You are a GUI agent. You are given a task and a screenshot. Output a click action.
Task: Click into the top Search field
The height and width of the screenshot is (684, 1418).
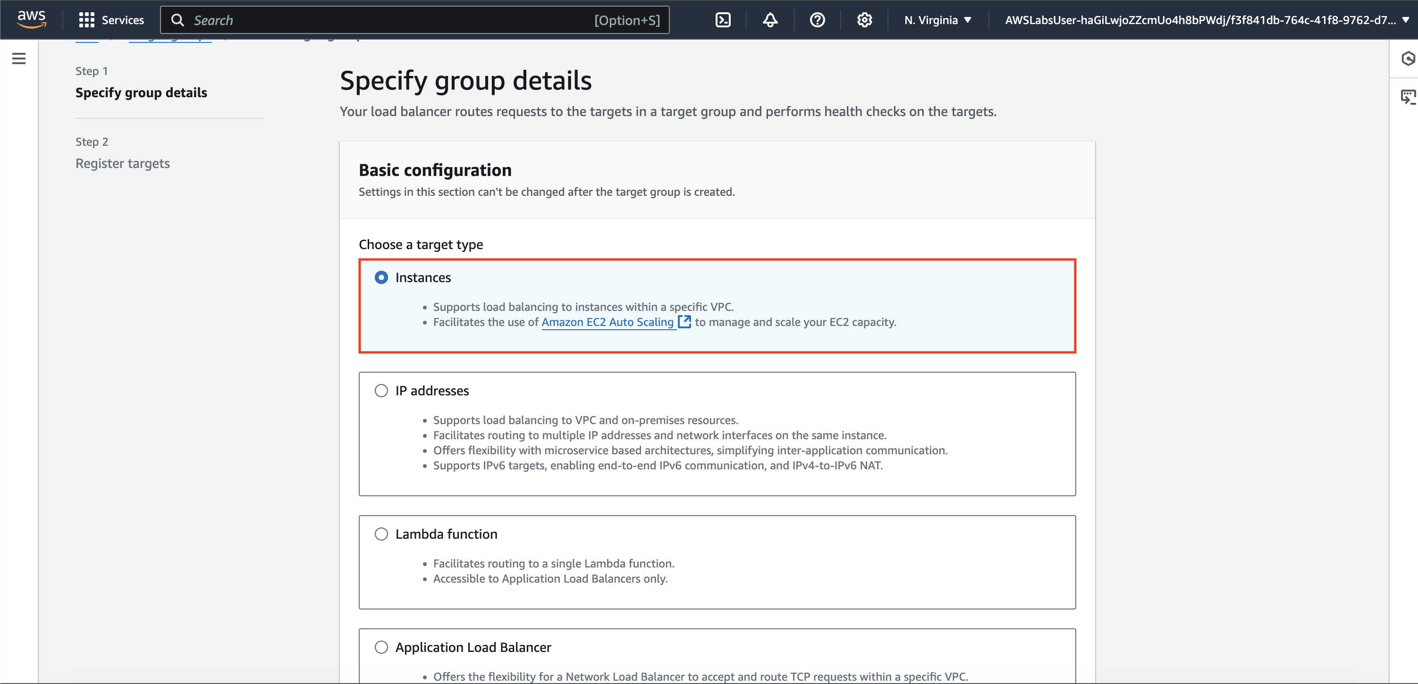(385, 20)
